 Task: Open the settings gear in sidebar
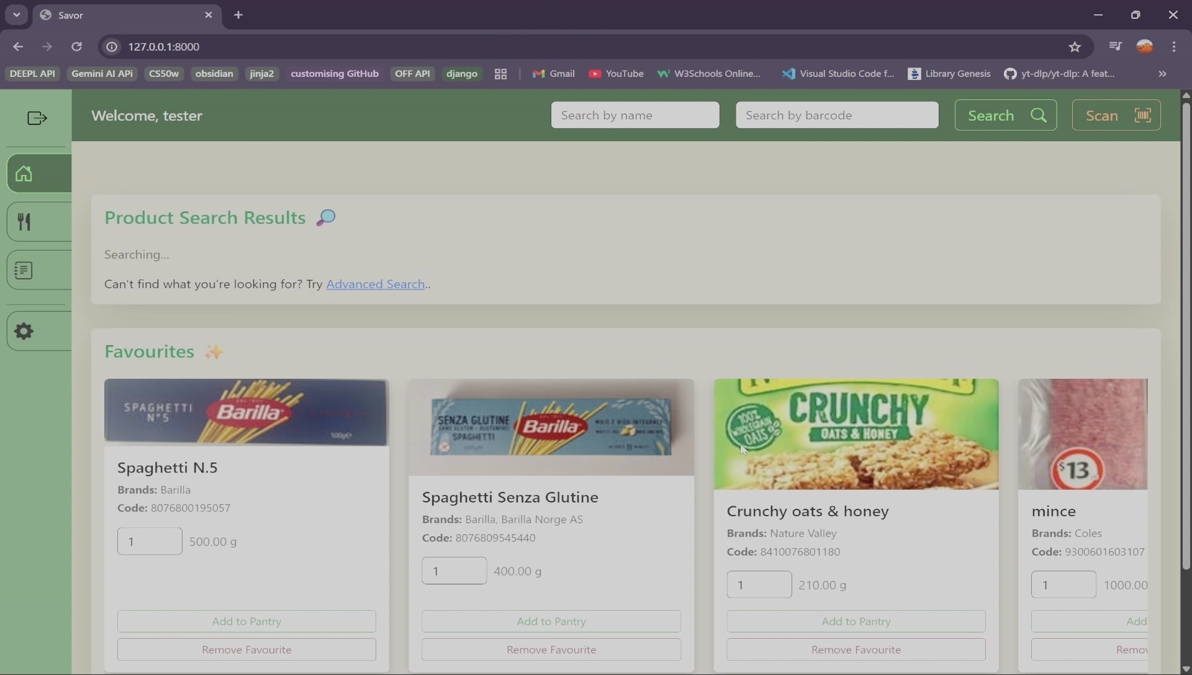(25, 331)
